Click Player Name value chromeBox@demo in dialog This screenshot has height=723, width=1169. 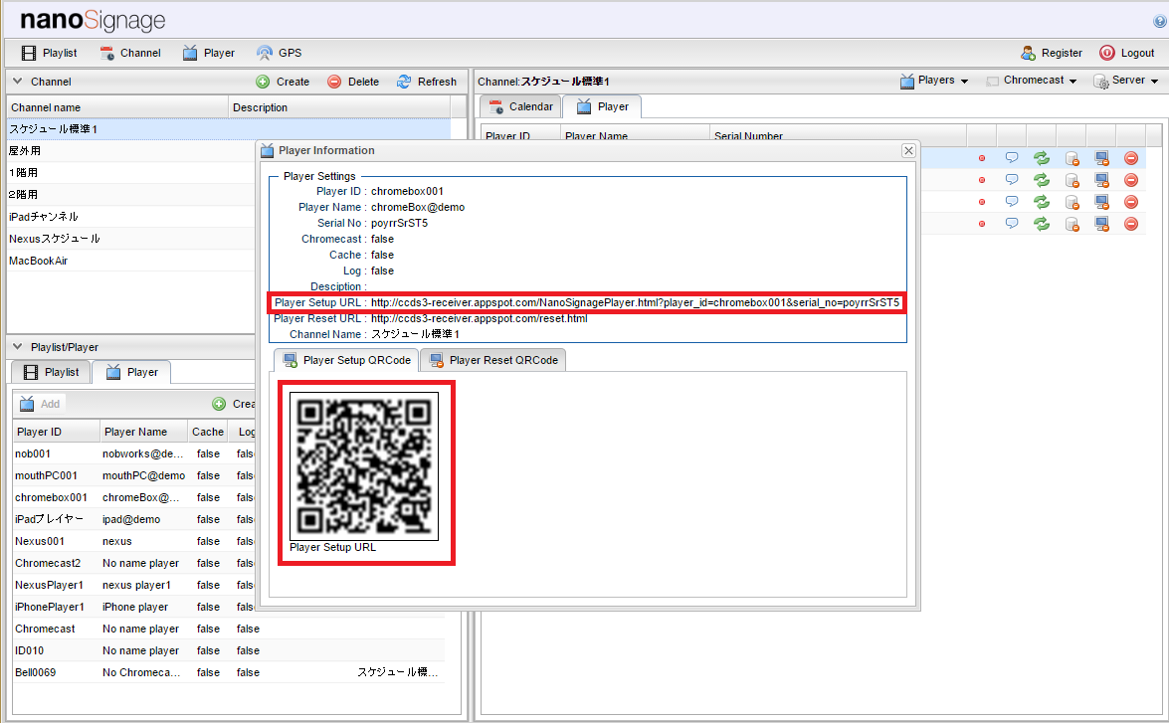tap(418, 207)
